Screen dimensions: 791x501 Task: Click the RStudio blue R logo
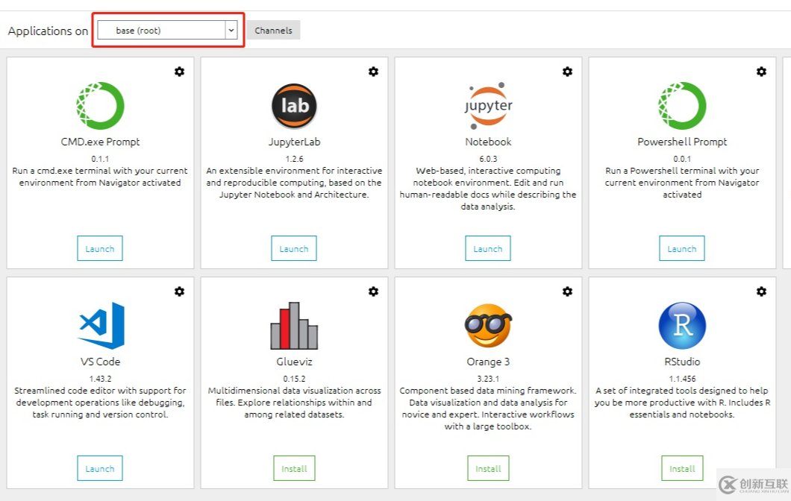(682, 326)
